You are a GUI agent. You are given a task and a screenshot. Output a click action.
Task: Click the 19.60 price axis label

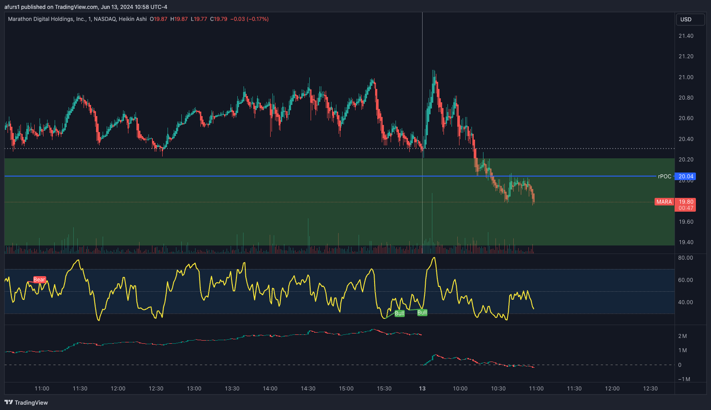tap(686, 222)
